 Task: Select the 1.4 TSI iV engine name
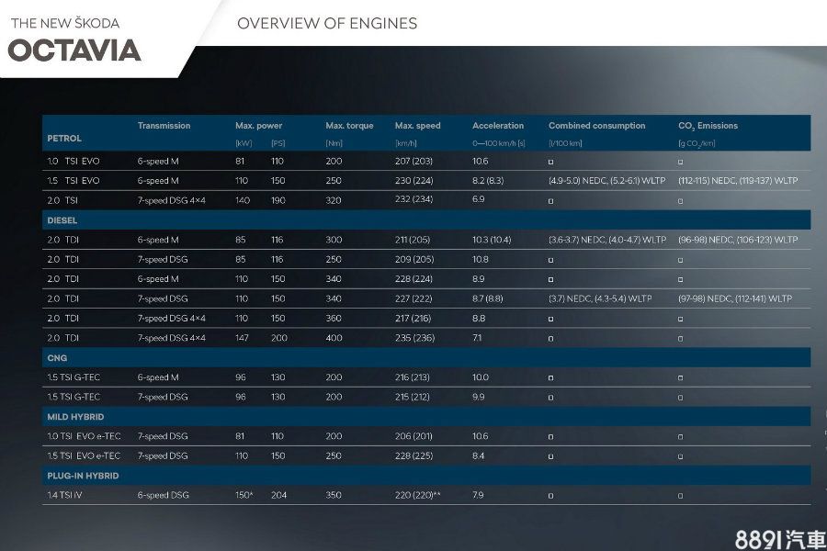65,495
